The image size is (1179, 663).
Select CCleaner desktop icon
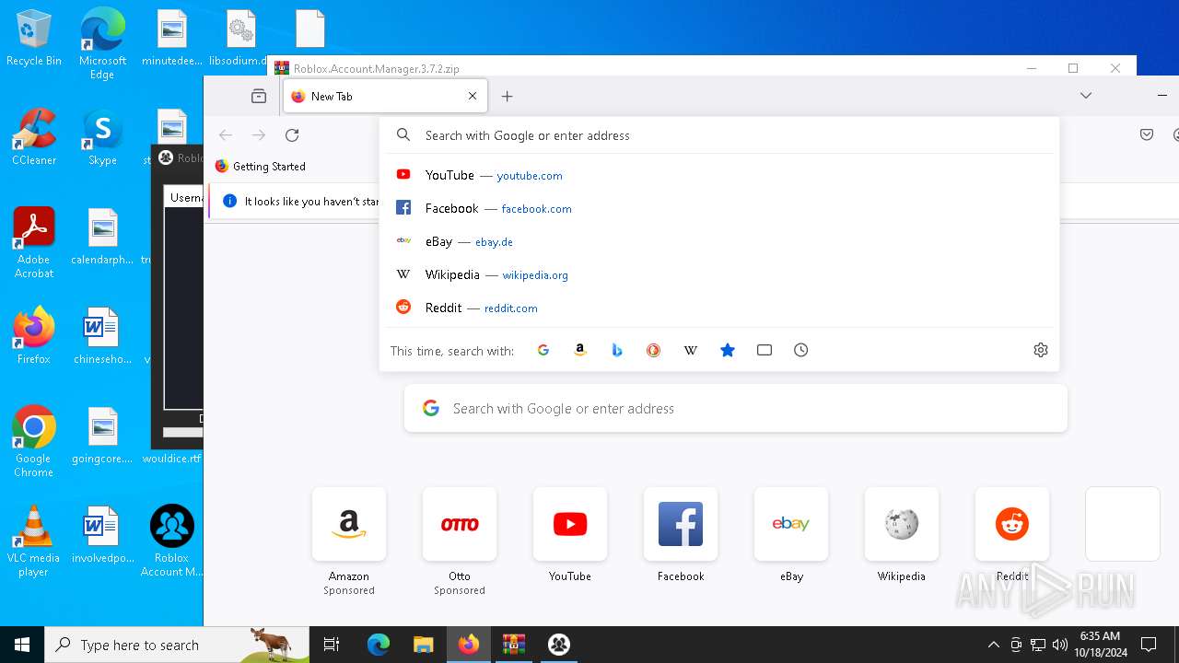pos(34,137)
